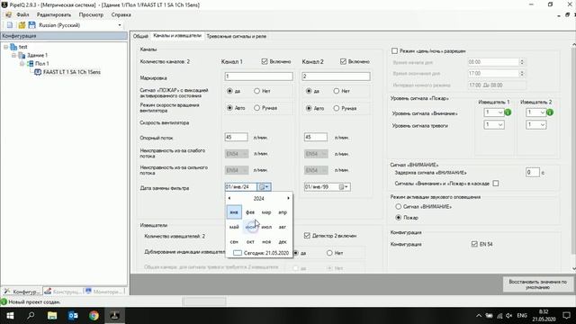Collapse the Здание 1 tree expander
The image size is (576, 324).
point(14,56)
